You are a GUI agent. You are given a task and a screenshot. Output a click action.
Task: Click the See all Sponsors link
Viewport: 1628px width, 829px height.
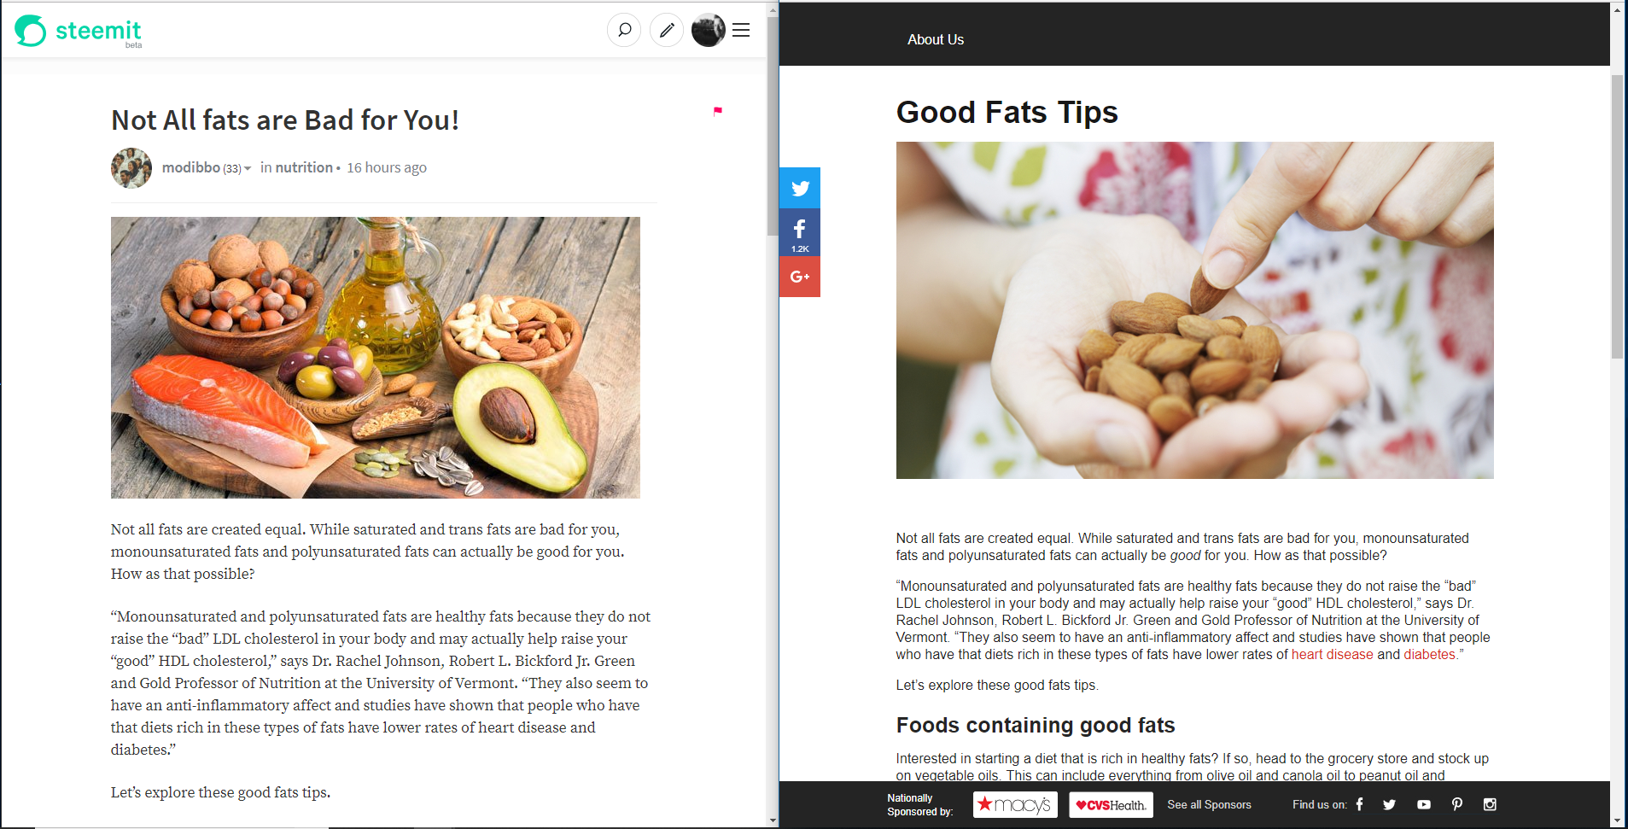pyautogui.click(x=1209, y=804)
